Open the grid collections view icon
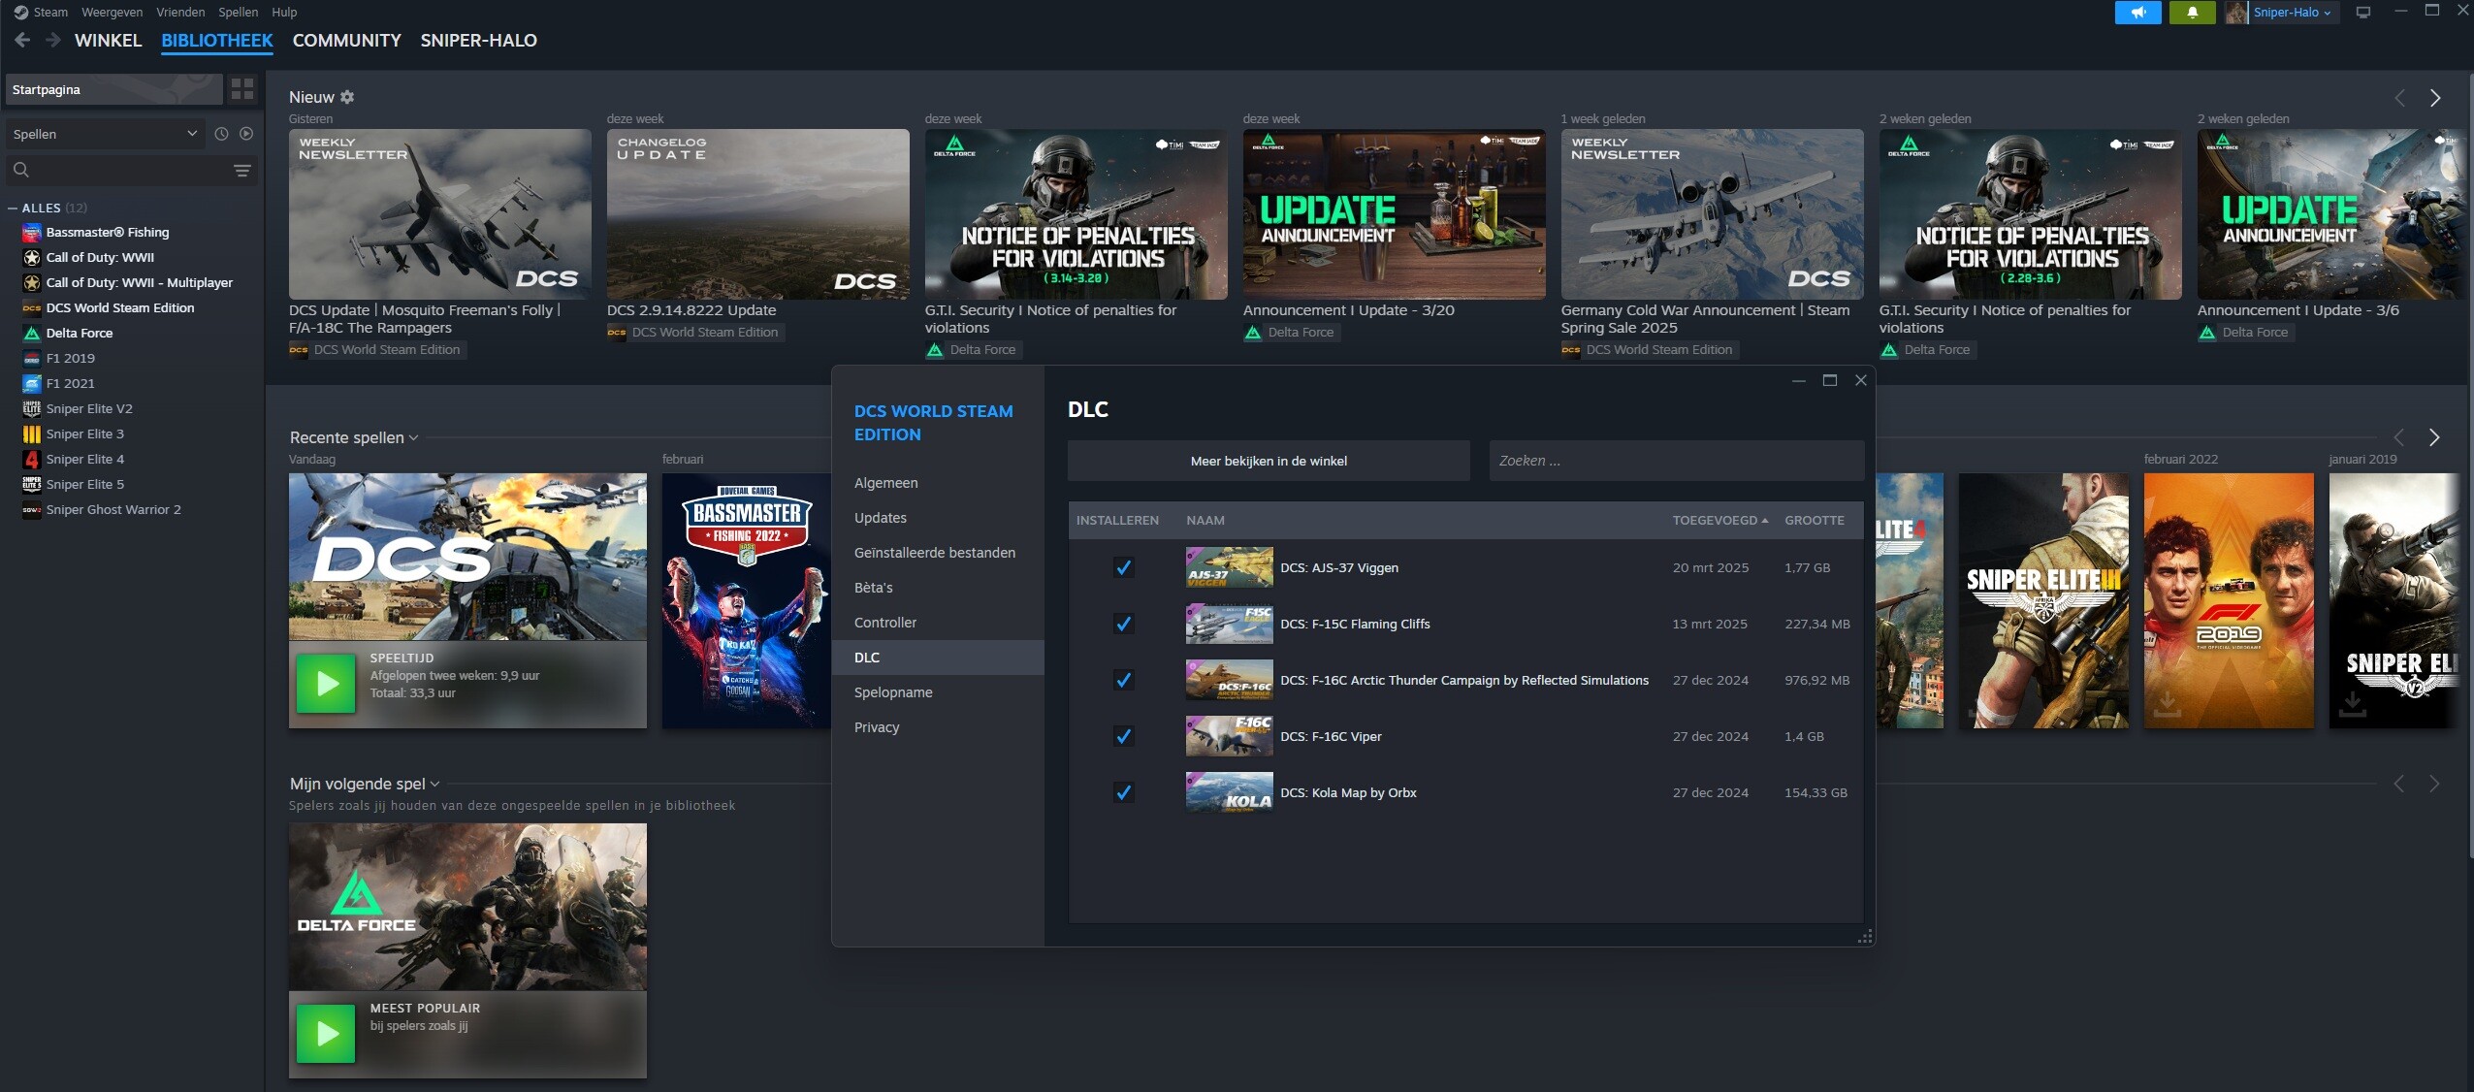The height and width of the screenshot is (1092, 2474). point(241,89)
